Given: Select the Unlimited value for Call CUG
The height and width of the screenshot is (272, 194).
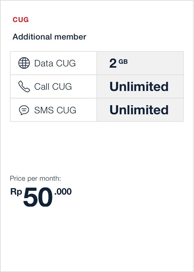Looking at the screenshot, I should (x=139, y=87).
